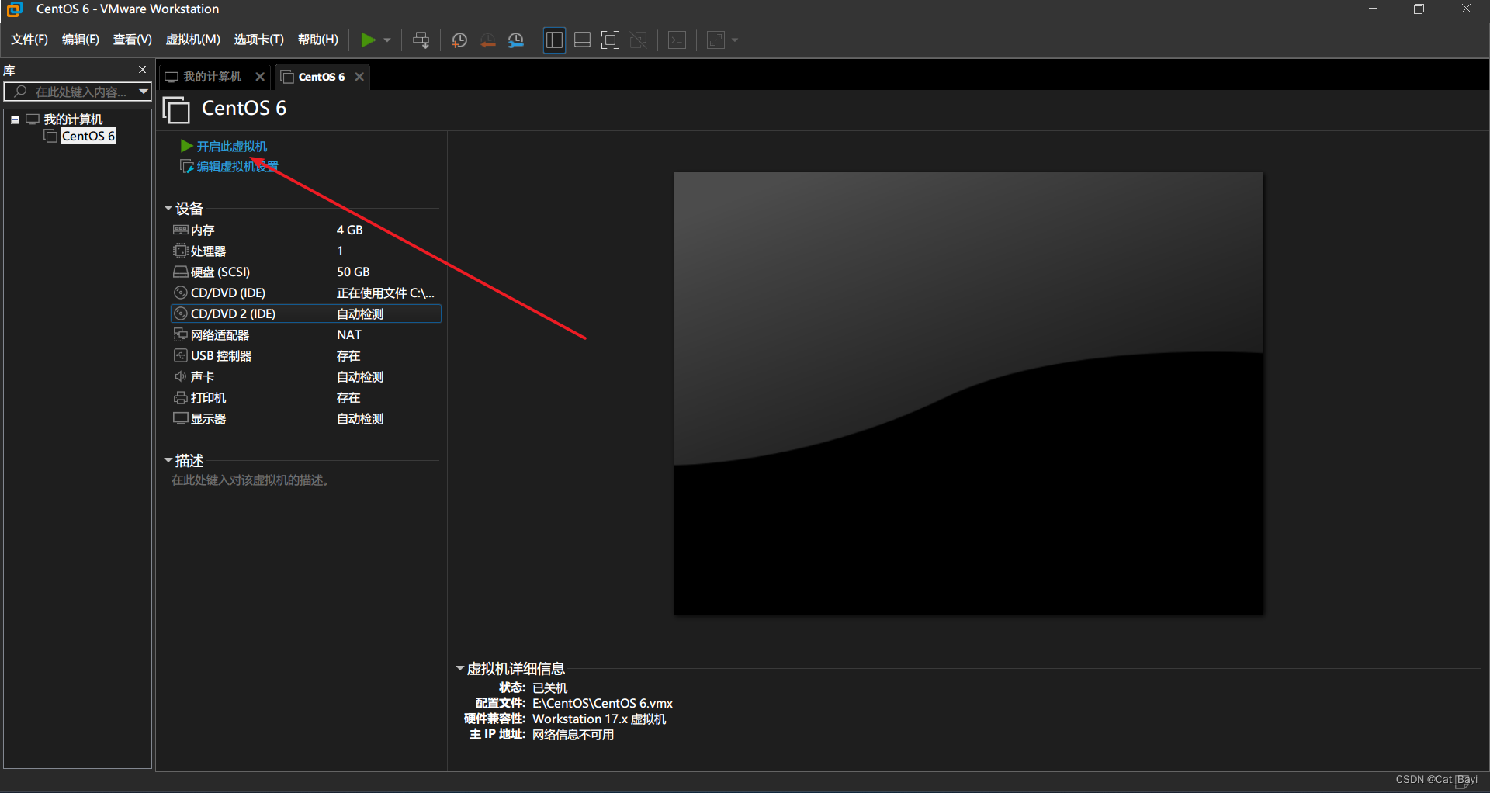1490x793 pixels.
Task: Open the 选项卡(T) menu
Action: tap(259, 40)
